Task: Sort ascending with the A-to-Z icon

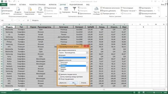Action: pyautogui.click(x=61, y=9)
